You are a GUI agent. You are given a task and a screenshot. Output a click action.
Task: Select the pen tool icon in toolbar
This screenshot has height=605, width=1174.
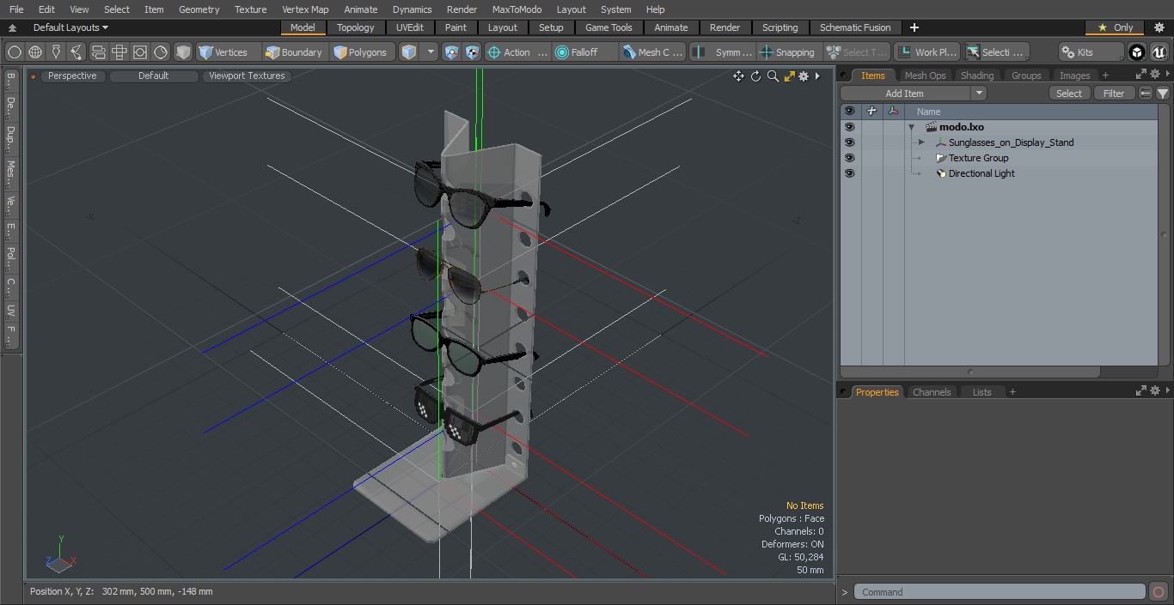pyautogui.click(x=56, y=52)
